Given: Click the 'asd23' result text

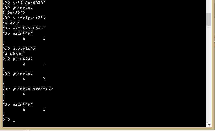Looking at the screenshot, I should (11, 23).
